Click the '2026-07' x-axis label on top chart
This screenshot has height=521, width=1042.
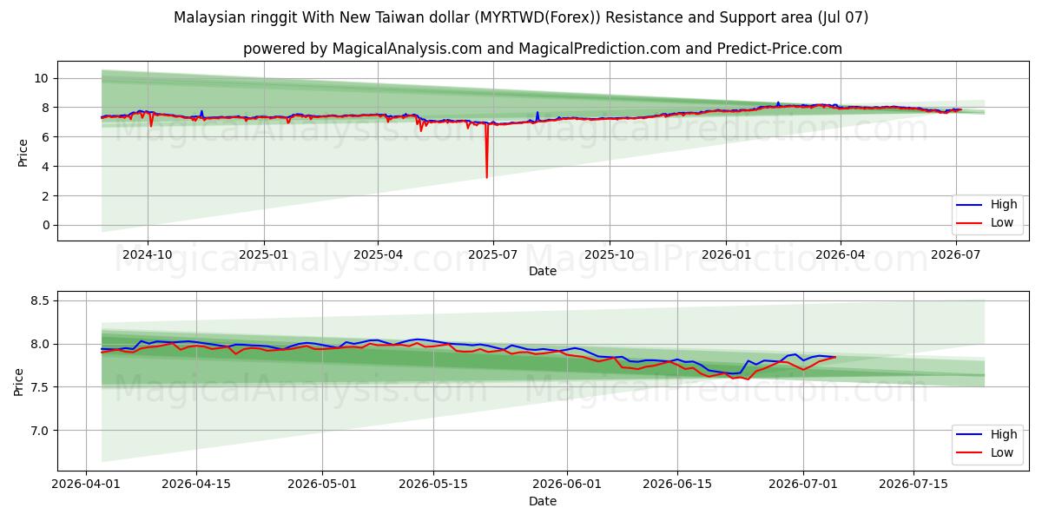pos(955,254)
